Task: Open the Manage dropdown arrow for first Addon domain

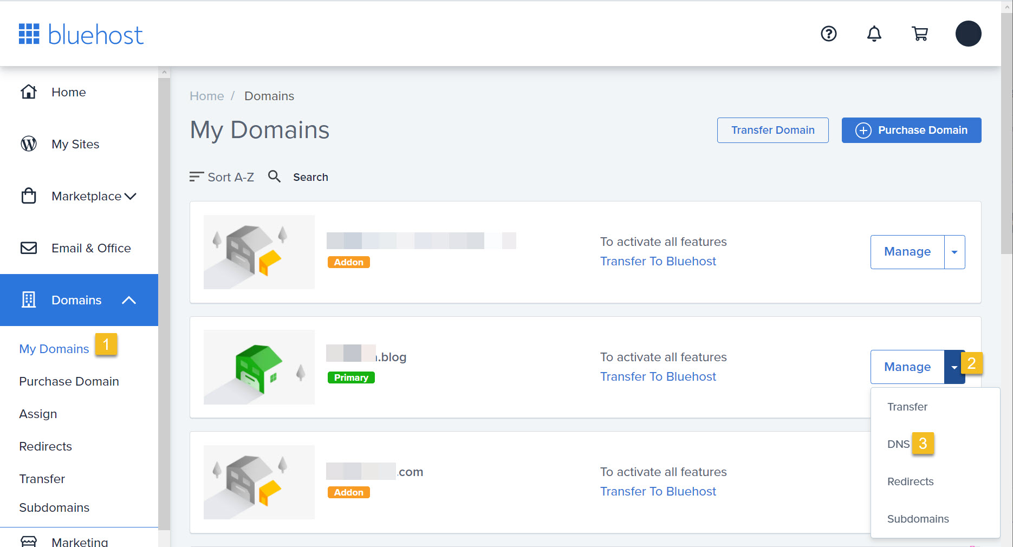Action: pyautogui.click(x=954, y=252)
